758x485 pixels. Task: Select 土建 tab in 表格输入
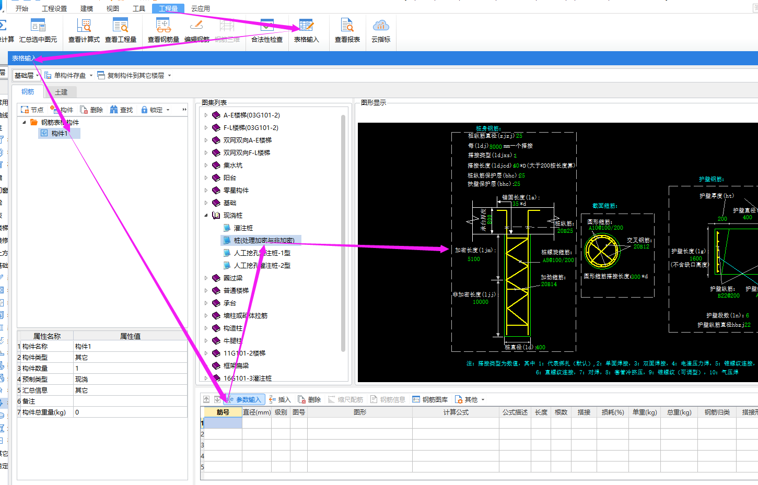coord(62,92)
